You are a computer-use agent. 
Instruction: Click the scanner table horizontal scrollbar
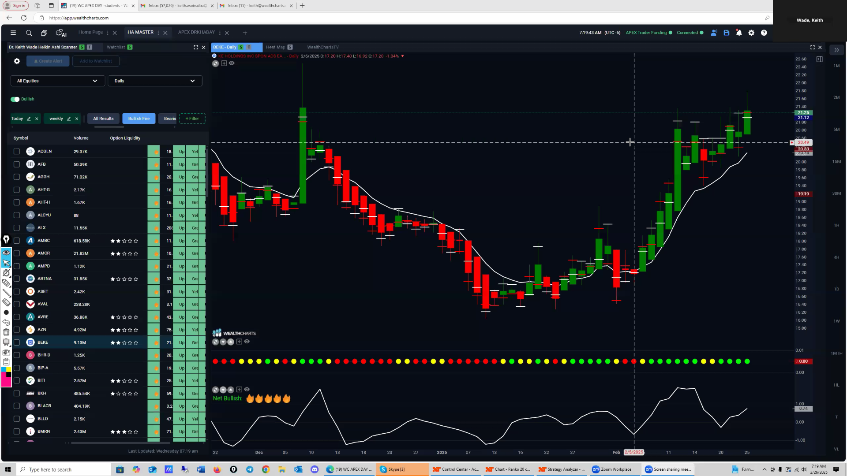point(120,443)
